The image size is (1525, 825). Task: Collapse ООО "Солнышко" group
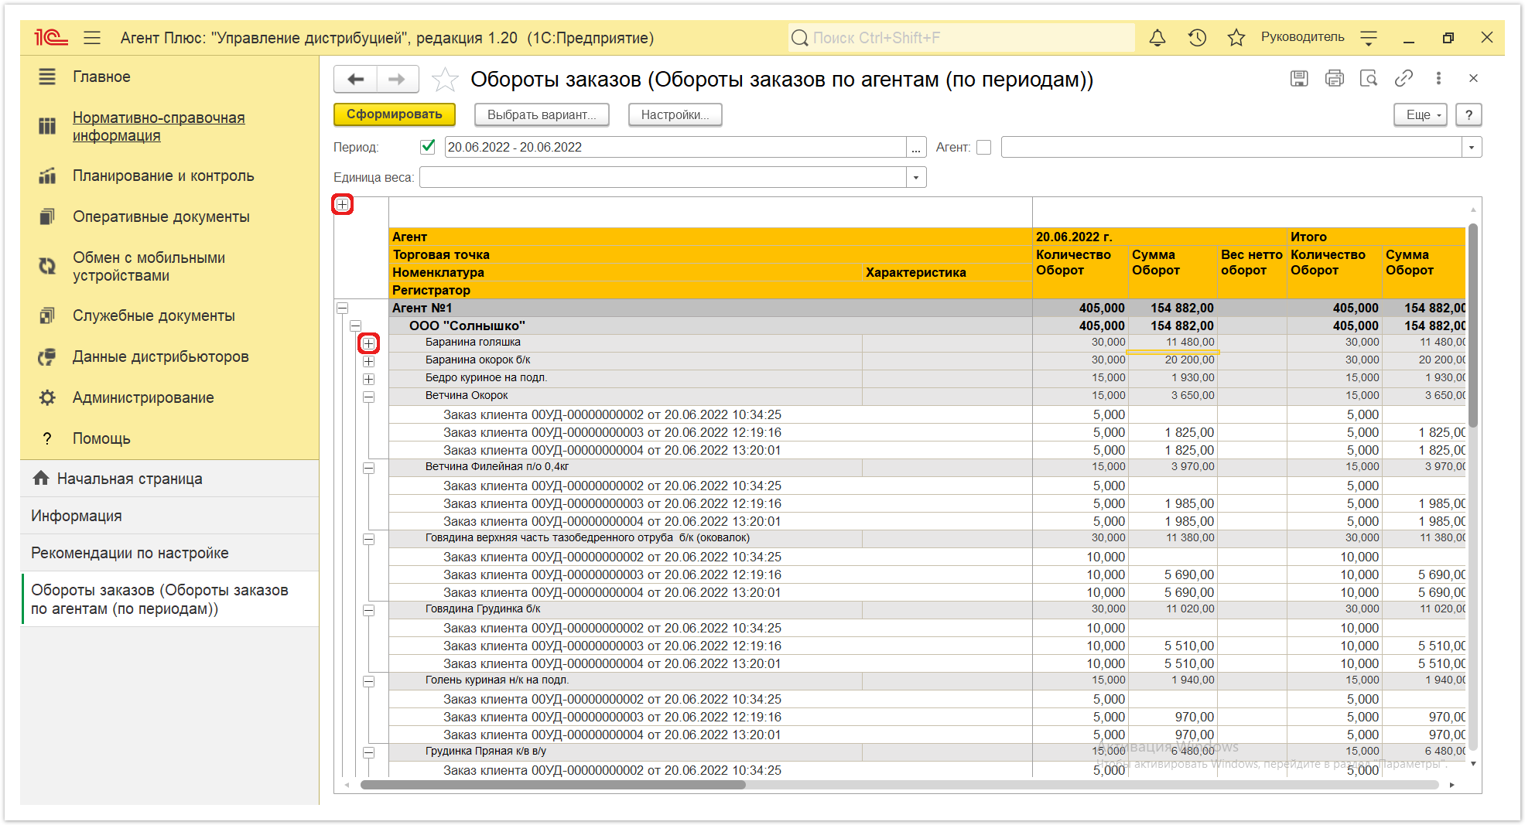[x=356, y=326]
